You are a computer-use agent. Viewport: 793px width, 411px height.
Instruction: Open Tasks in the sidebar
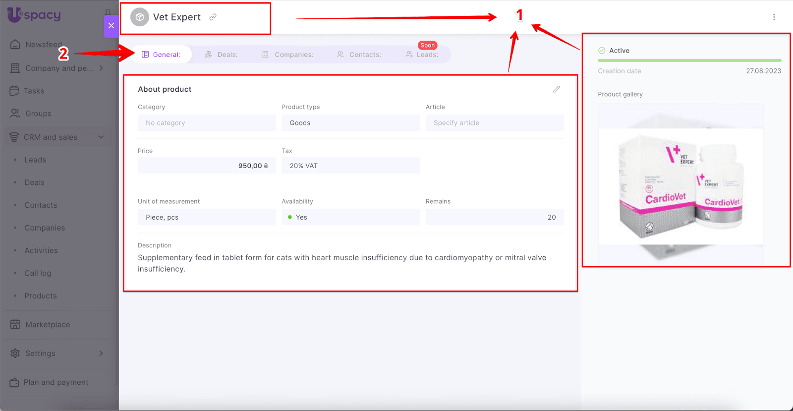click(x=34, y=91)
